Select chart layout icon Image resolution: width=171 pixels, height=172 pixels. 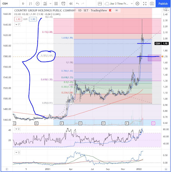[x=100, y=3]
